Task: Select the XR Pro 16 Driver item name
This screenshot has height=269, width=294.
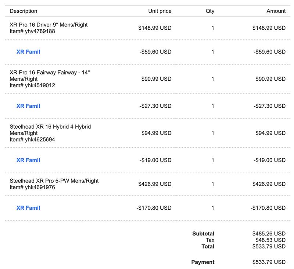Action: pyautogui.click(x=49, y=25)
